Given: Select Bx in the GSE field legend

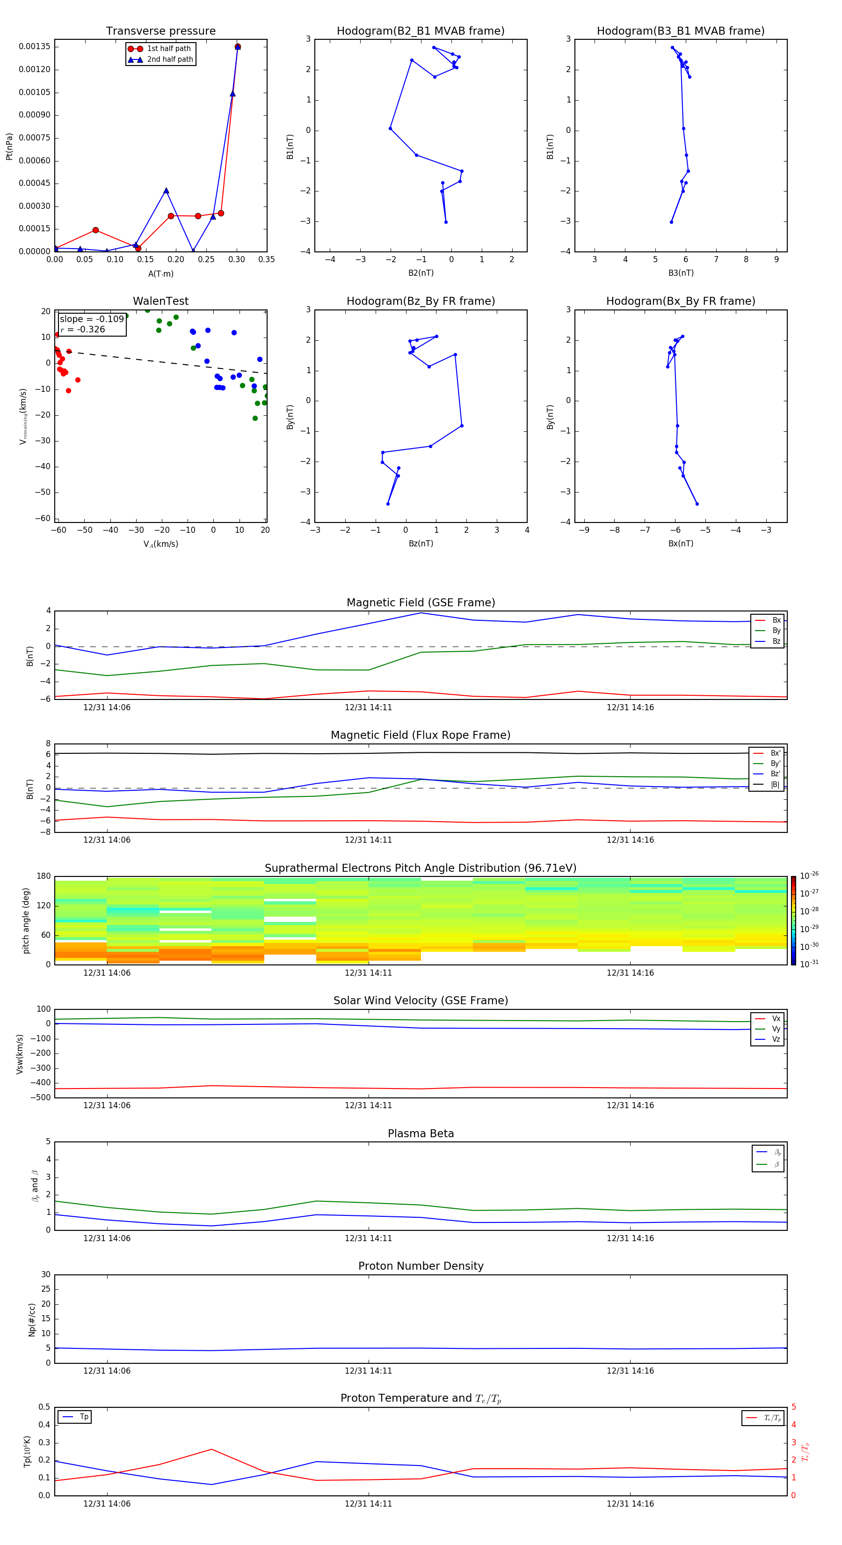Looking at the screenshot, I should coord(768,620).
